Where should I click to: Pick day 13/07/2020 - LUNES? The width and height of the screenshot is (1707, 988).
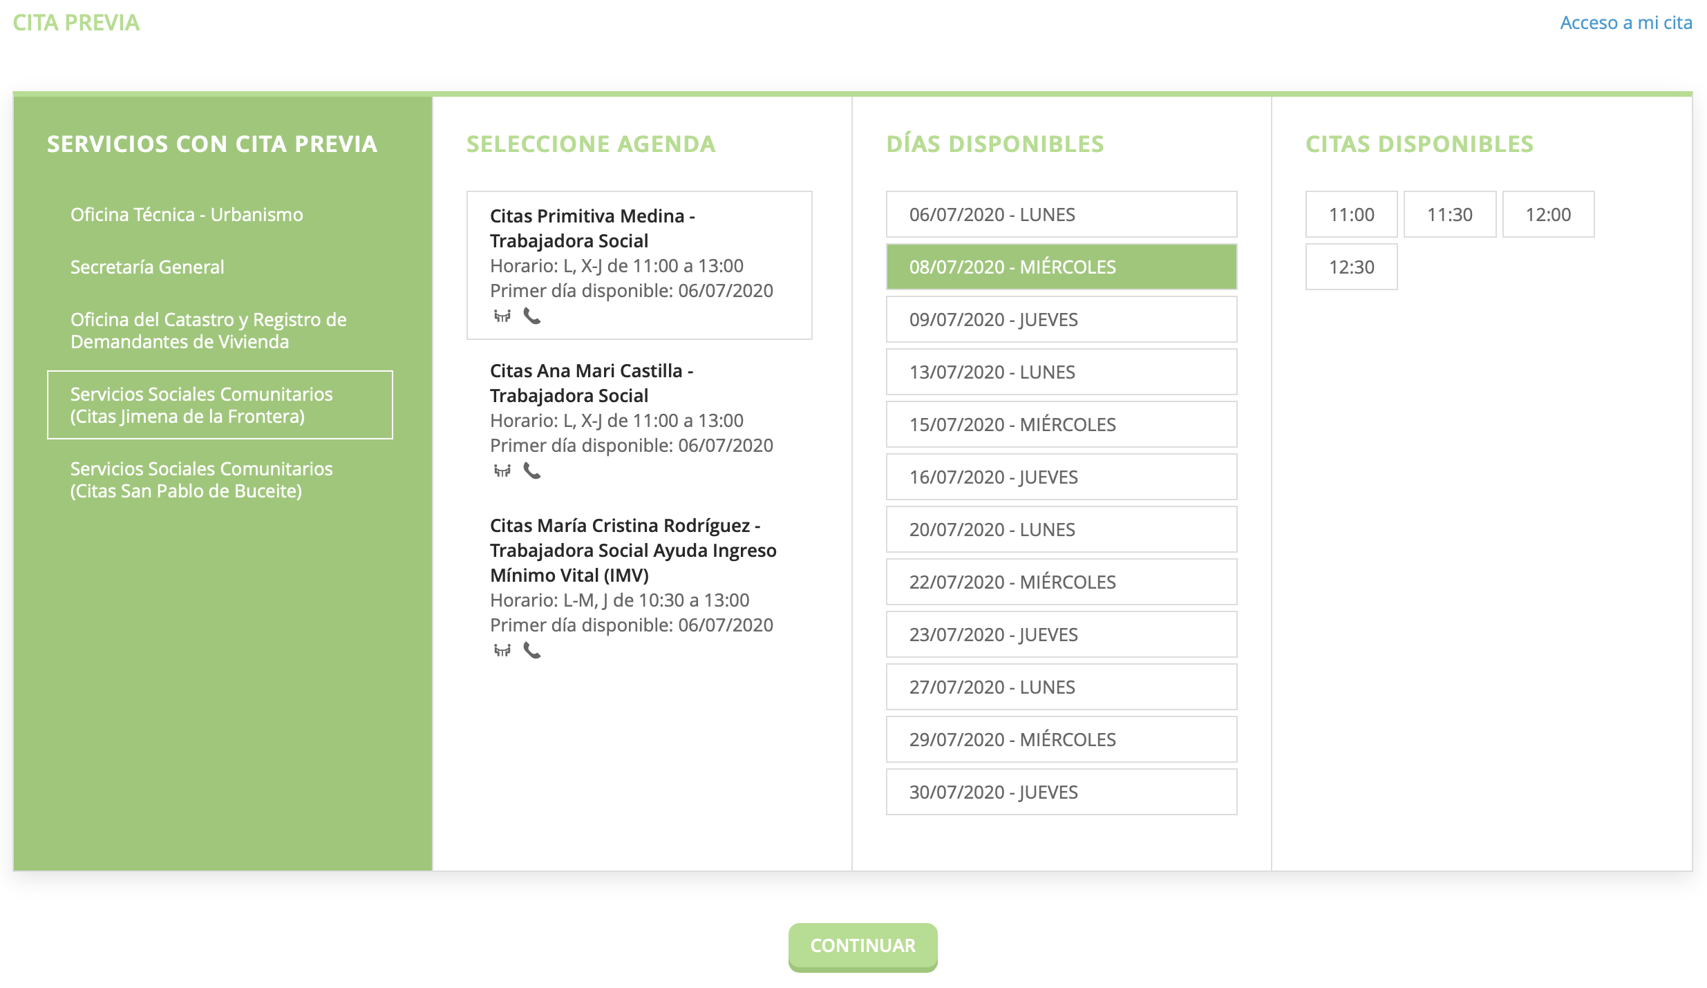[1062, 372]
